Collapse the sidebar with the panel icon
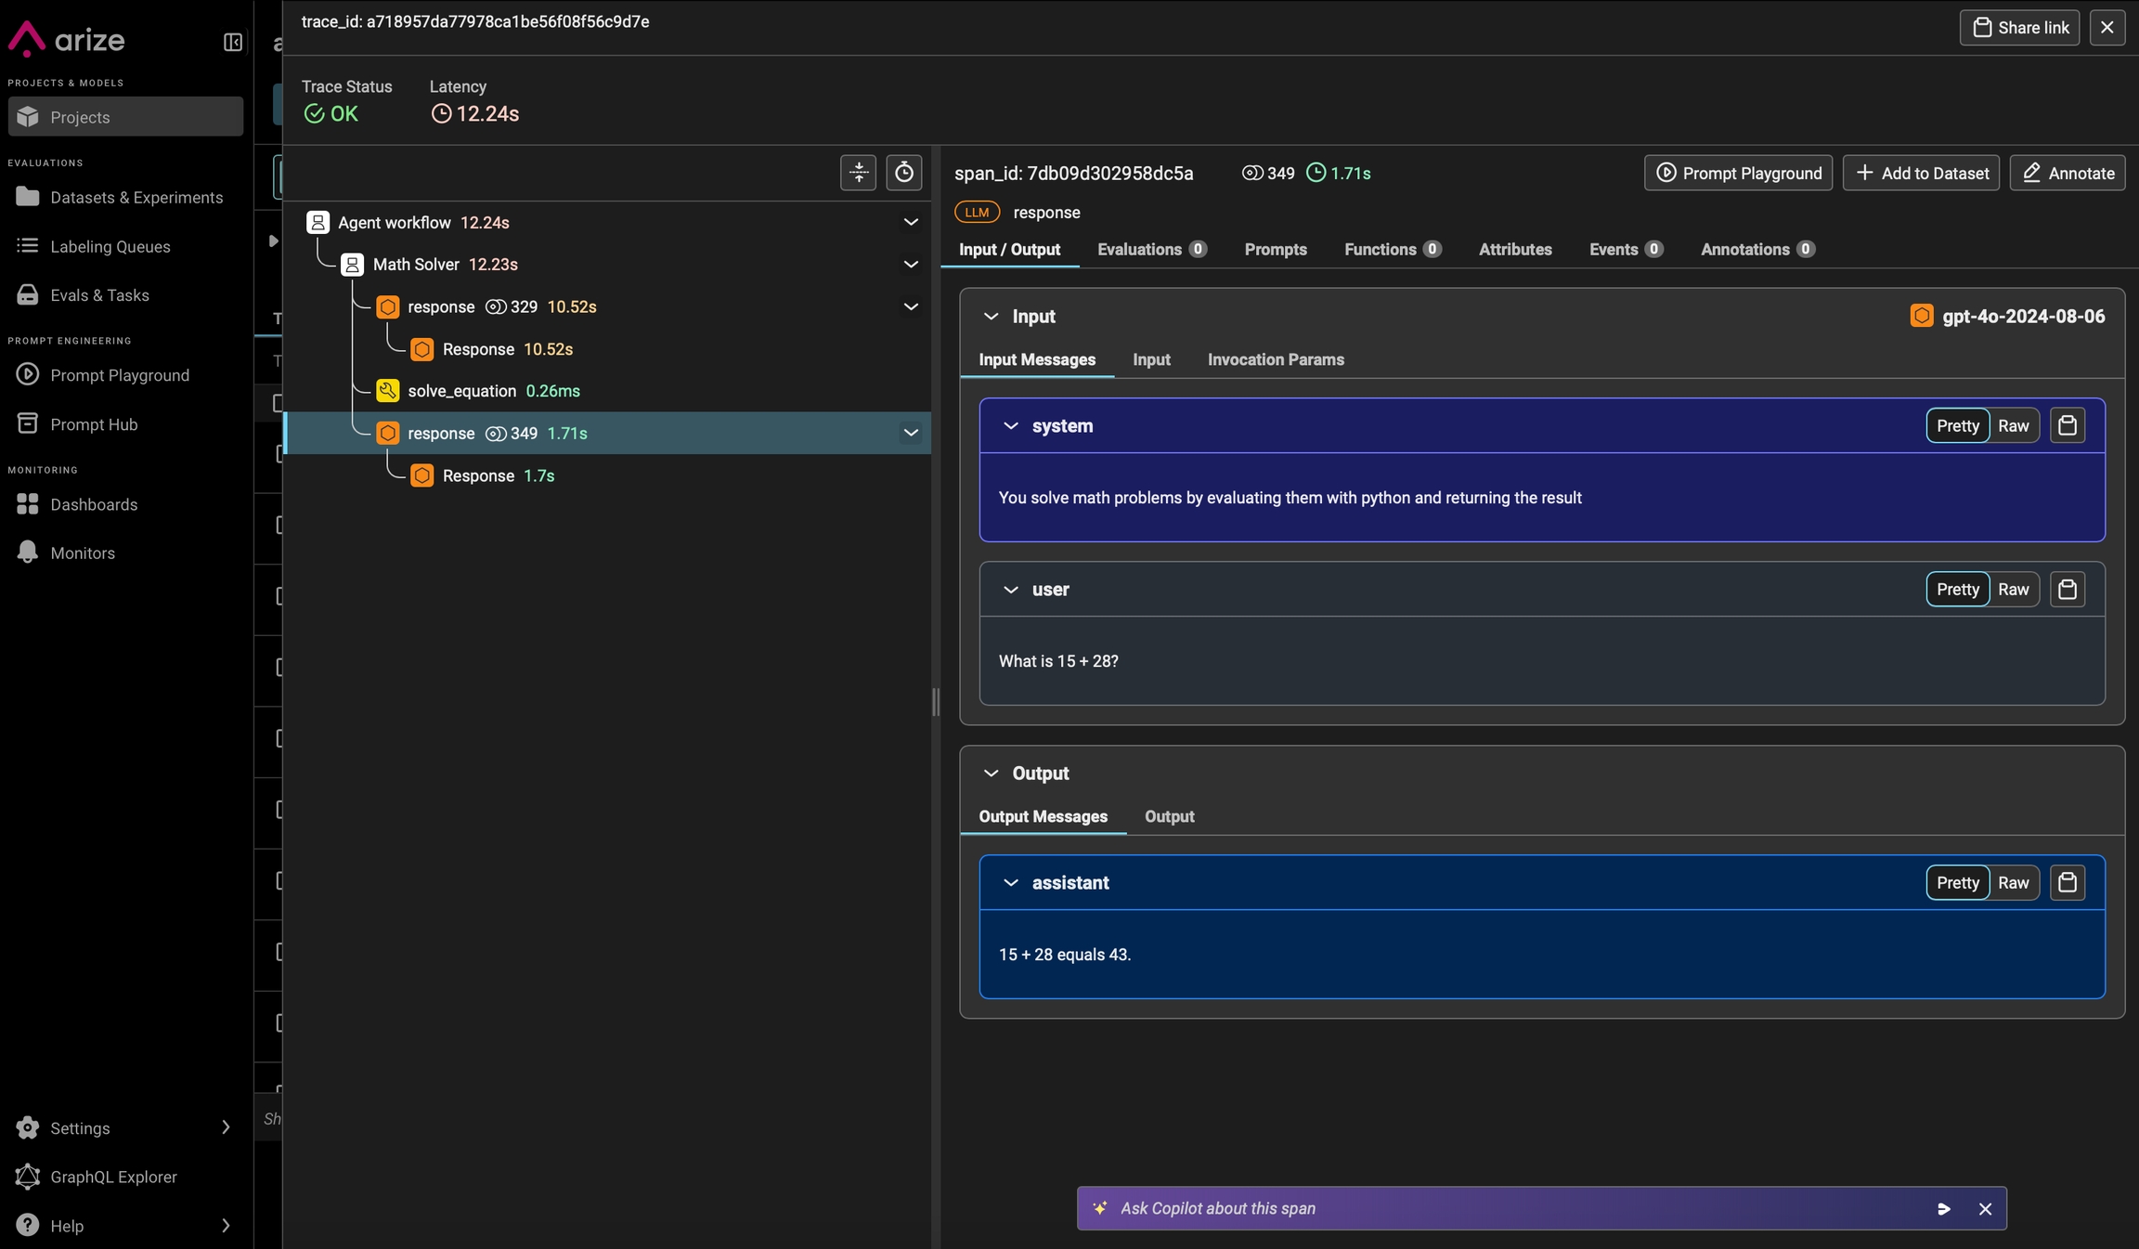This screenshot has width=2139, height=1249. [233, 42]
